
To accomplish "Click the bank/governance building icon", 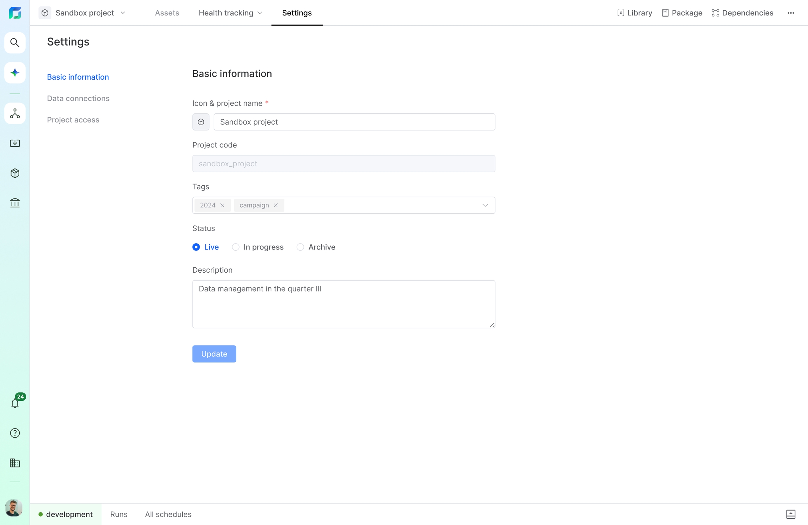I will [x=15, y=203].
